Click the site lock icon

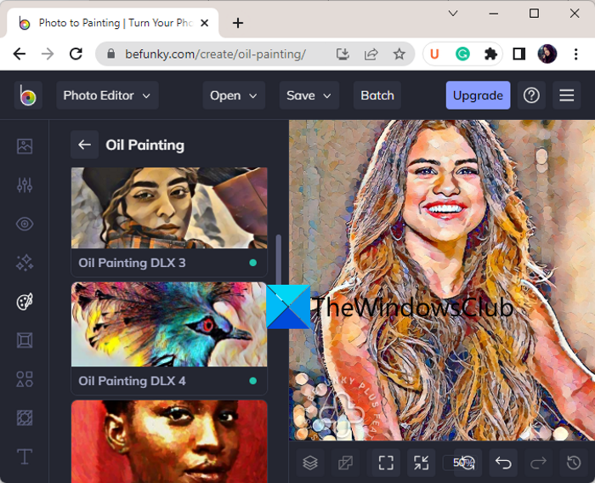pyautogui.click(x=110, y=54)
